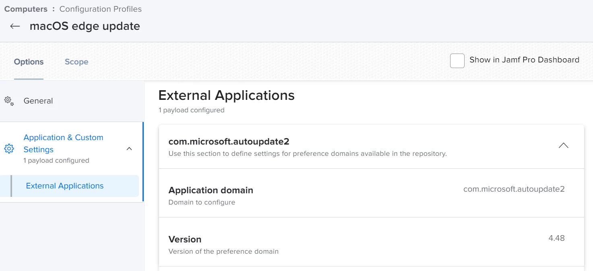Click '1 payload configured' under sidebar Settings
This screenshot has height=271, width=593.
pyautogui.click(x=56, y=160)
